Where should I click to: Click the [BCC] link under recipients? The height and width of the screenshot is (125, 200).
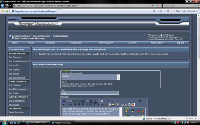tap(64, 81)
